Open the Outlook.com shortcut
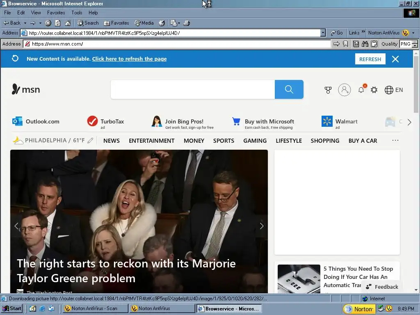Viewport: 420px width, 315px height. tap(36, 121)
